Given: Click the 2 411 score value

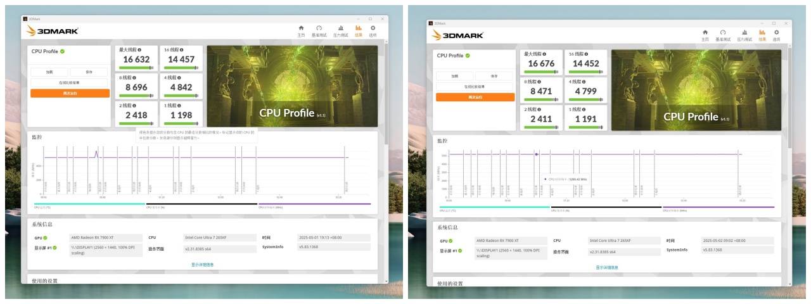Looking at the screenshot, I should pos(541,119).
